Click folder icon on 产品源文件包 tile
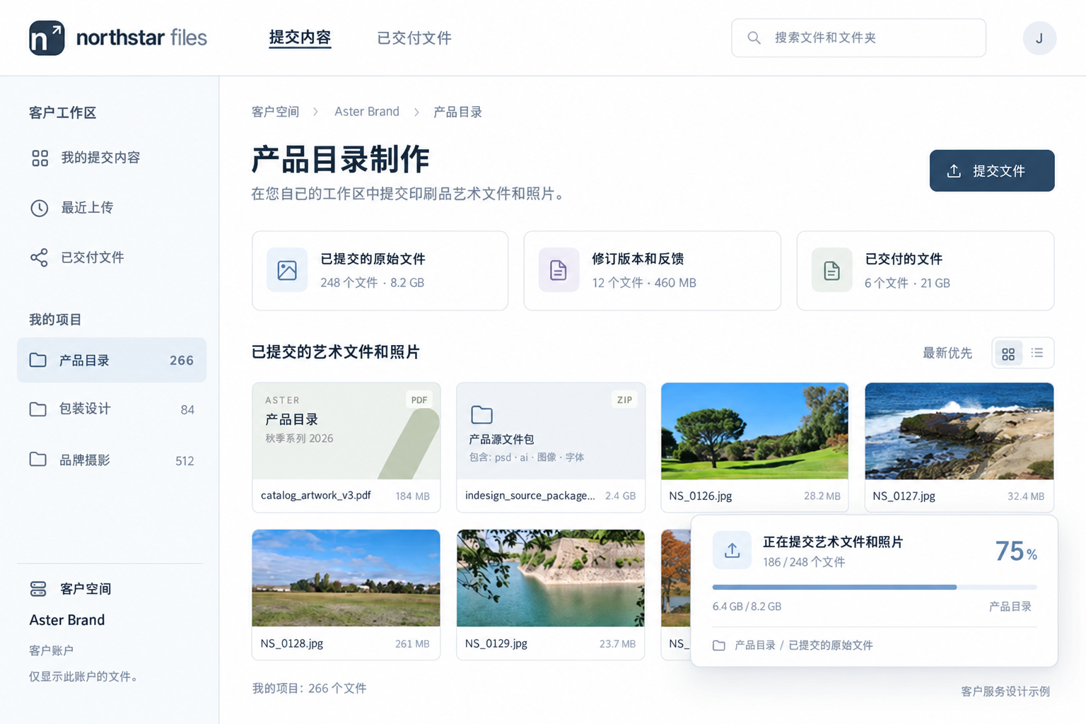The width and height of the screenshot is (1086, 724). [481, 414]
